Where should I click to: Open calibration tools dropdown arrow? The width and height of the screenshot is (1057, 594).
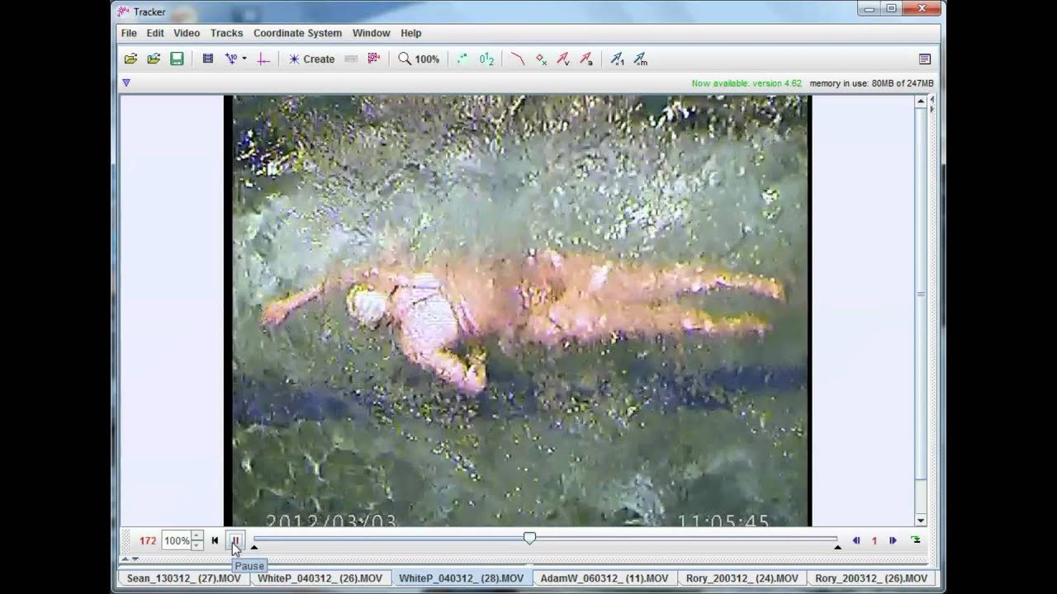click(x=244, y=59)
